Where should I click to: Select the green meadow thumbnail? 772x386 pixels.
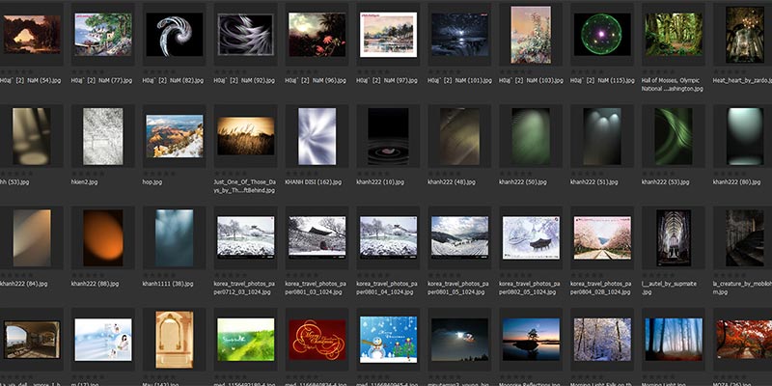pyautogui.click(x=246, y=340)
